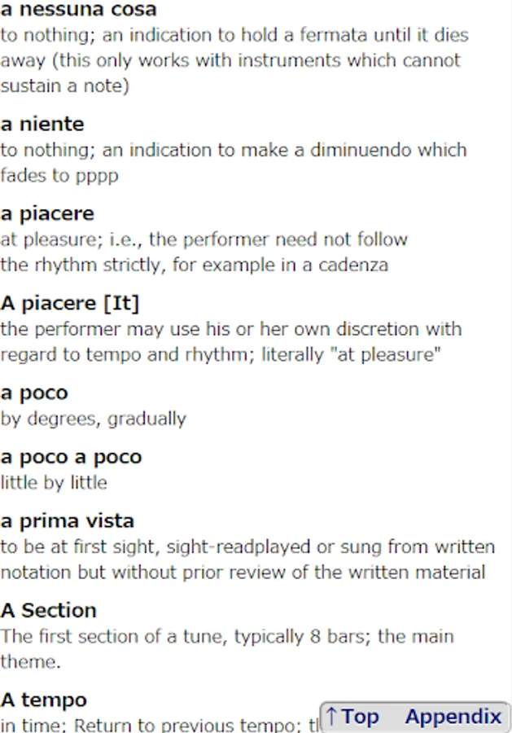The height and width of the screenshot is (733, 512).
Task: Click the 'a prima vista' heading
Action: pos(68,520)
